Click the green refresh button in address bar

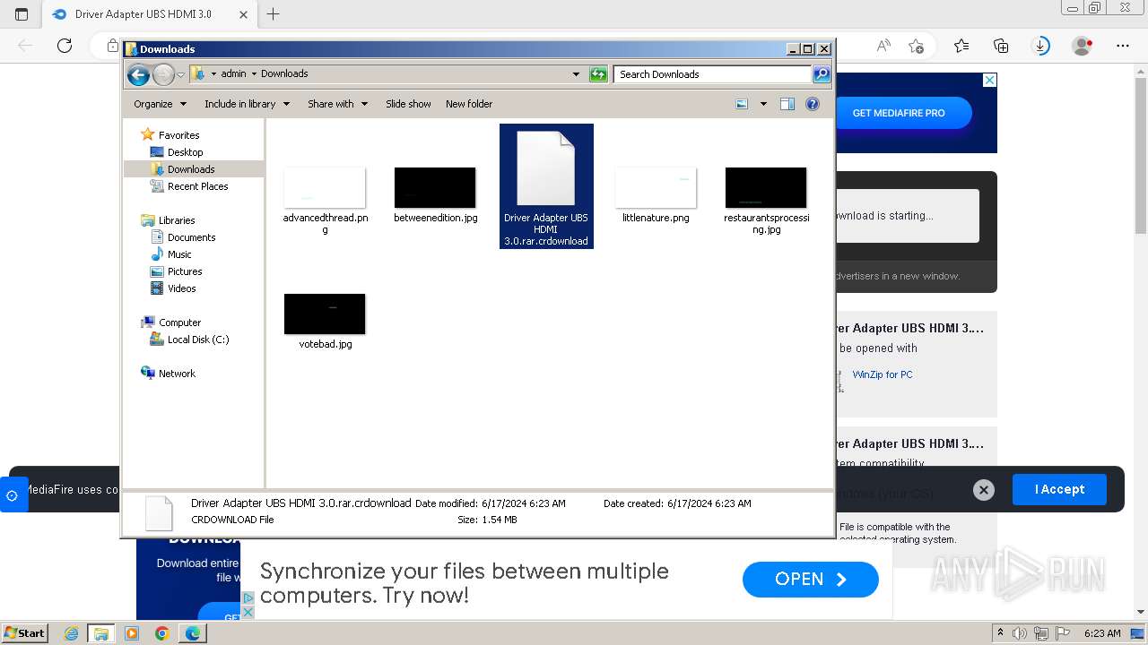[598, 74]
